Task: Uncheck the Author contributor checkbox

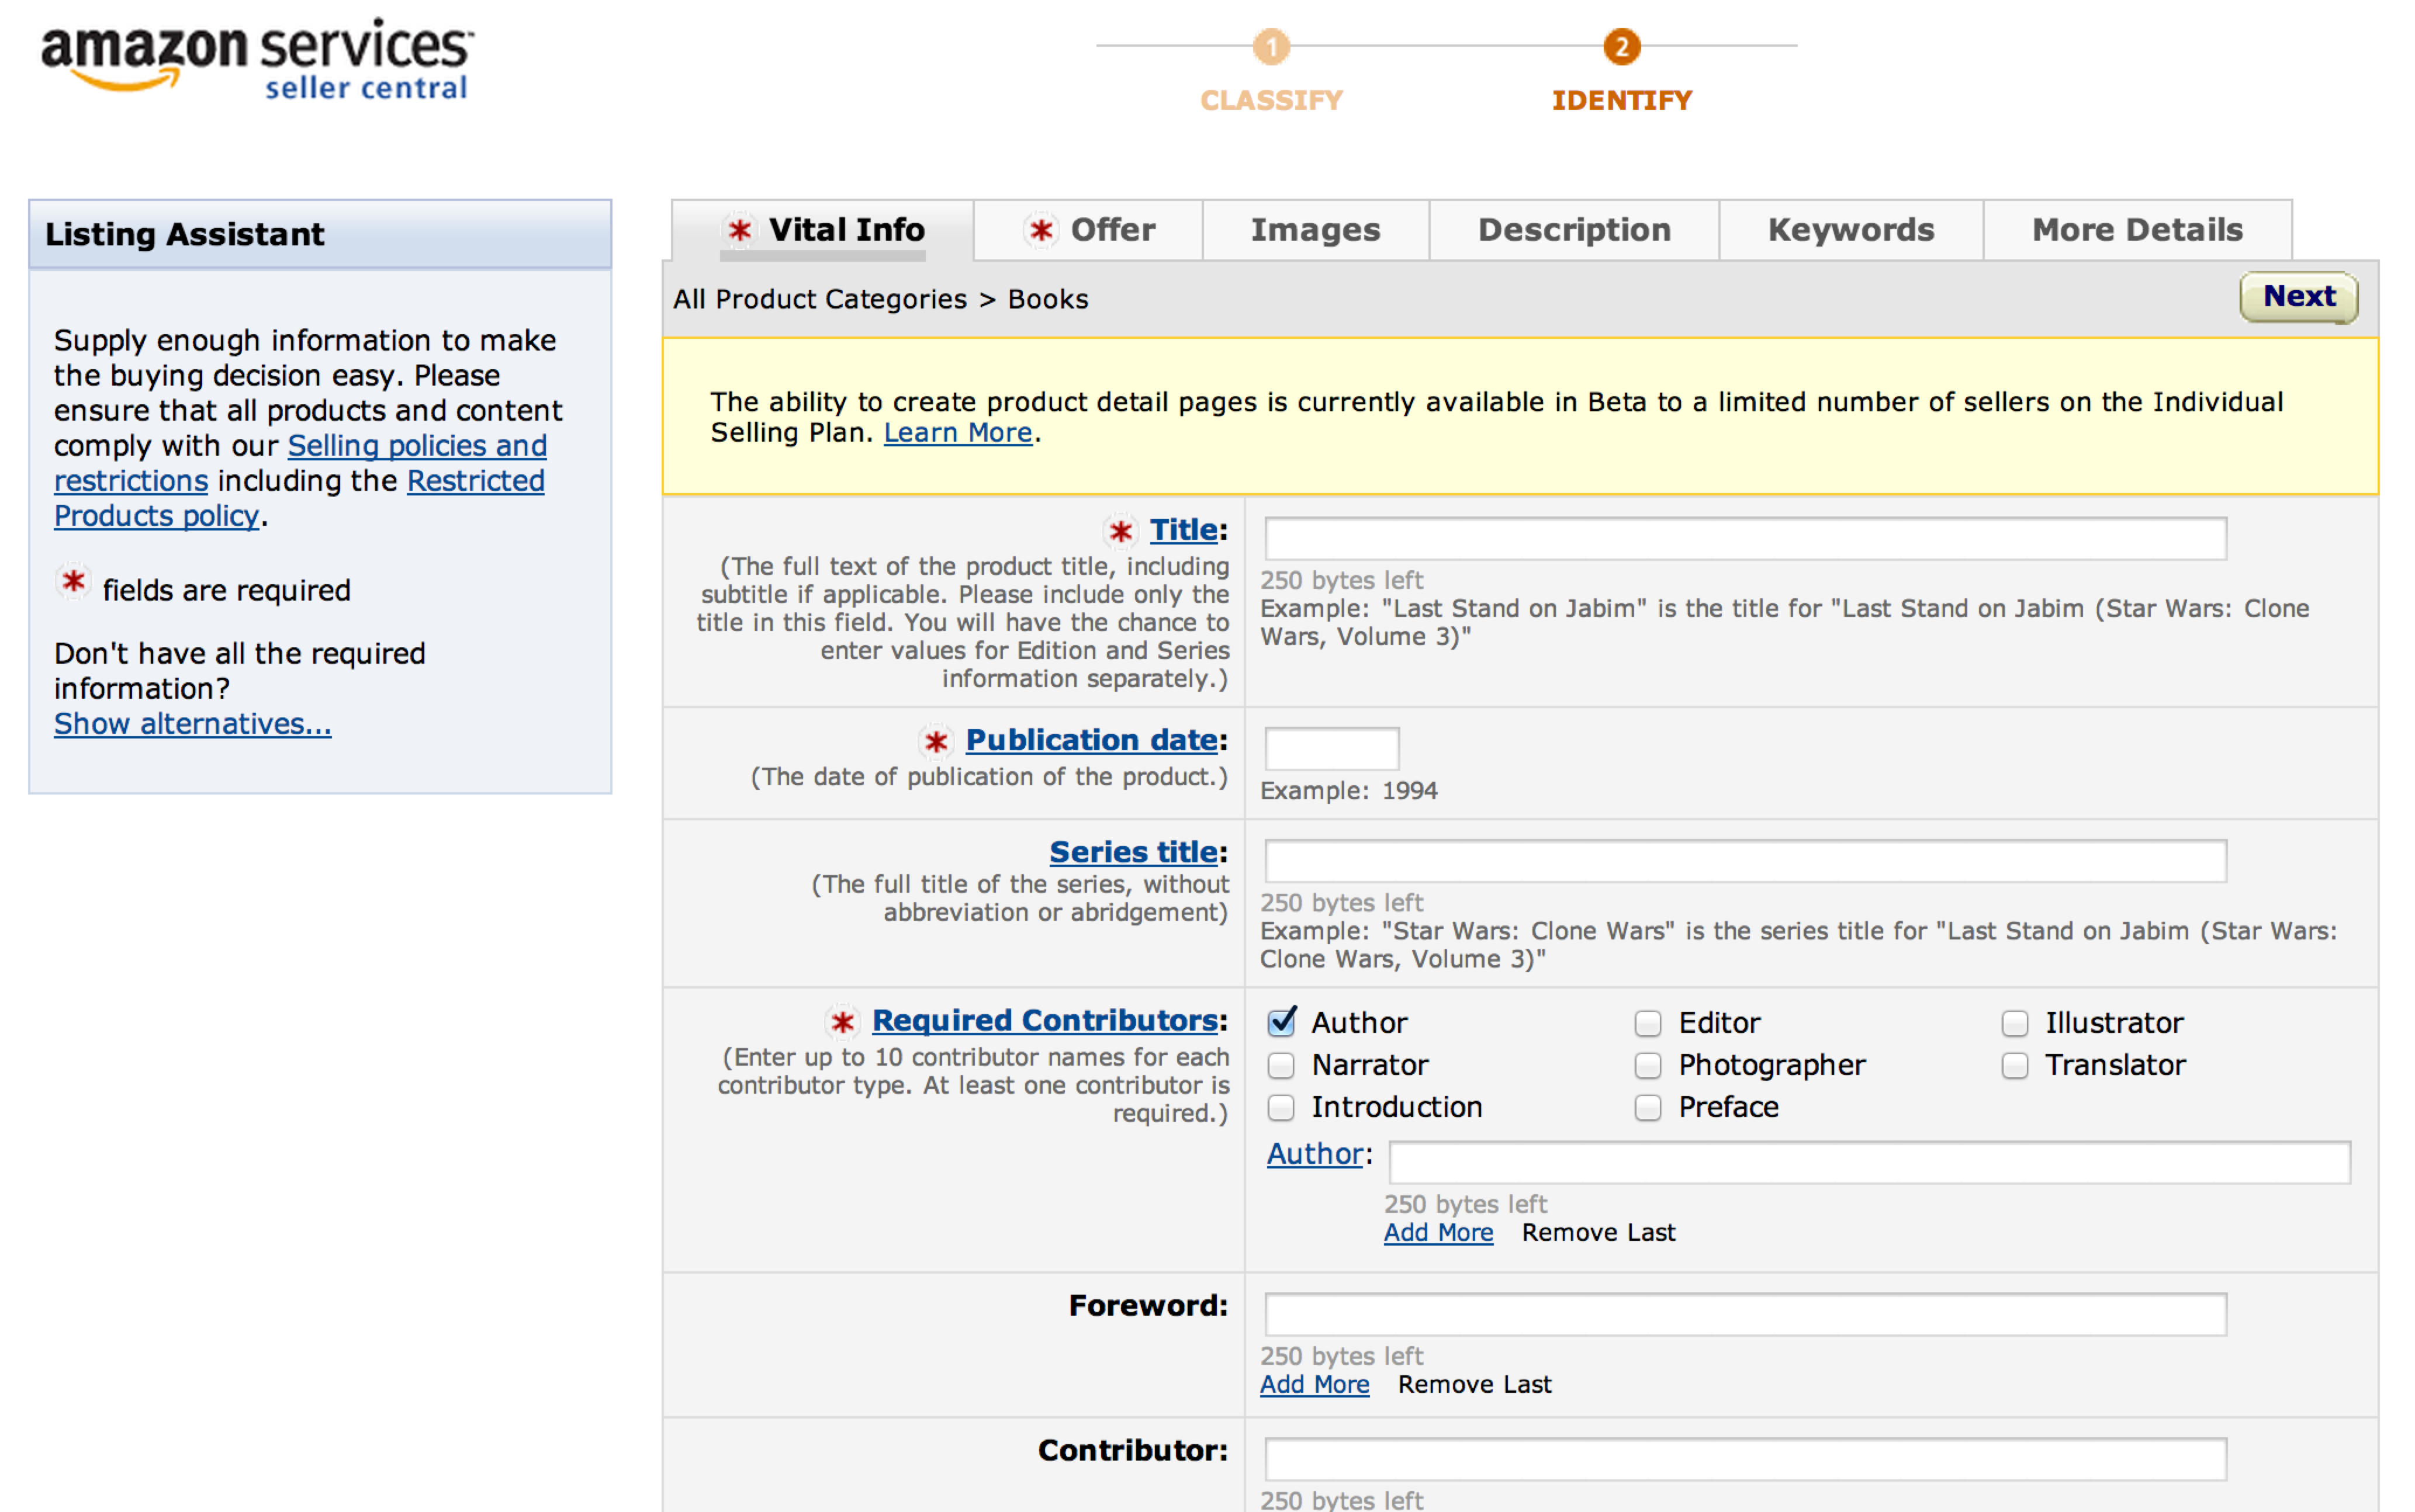Action: coord(1282,1022)
